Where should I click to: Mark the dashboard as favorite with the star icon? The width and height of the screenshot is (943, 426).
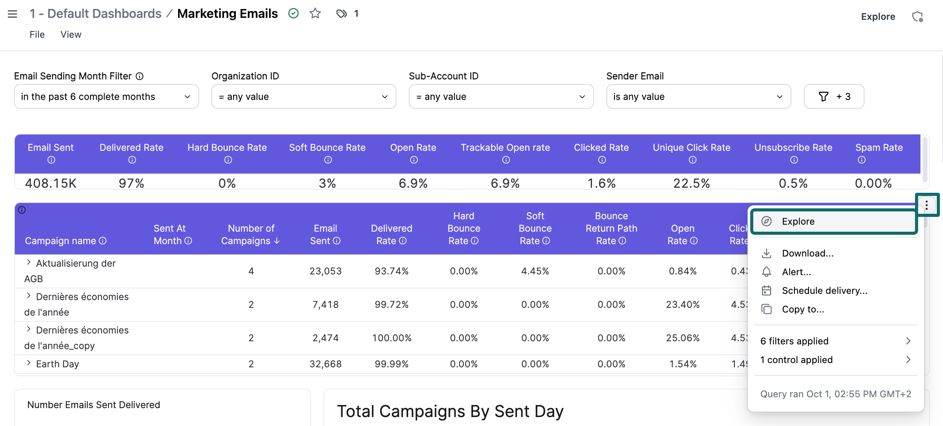pos(315,14)
